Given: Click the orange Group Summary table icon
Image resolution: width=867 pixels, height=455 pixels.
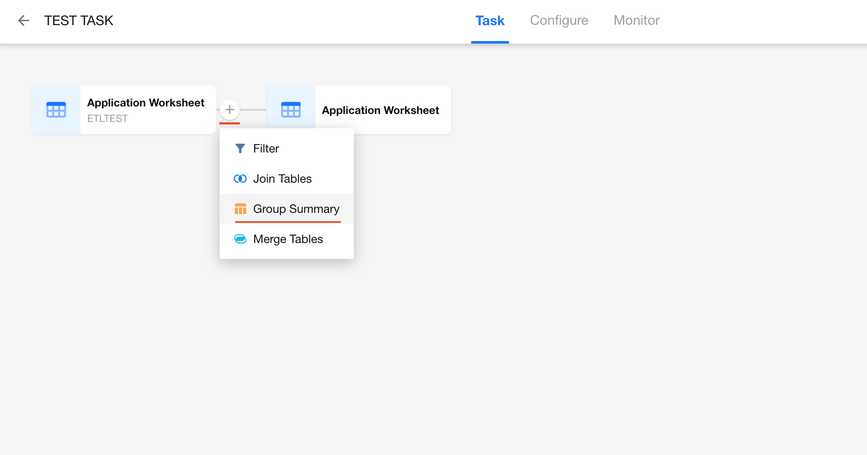Looking at the screenshot, I should pos(240,209).
